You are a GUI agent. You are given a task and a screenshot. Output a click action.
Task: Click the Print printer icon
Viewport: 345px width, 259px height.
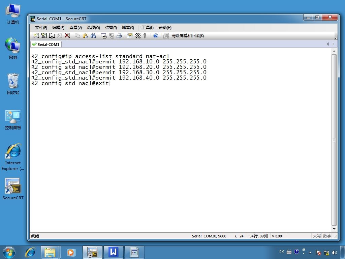click(119, 36)
